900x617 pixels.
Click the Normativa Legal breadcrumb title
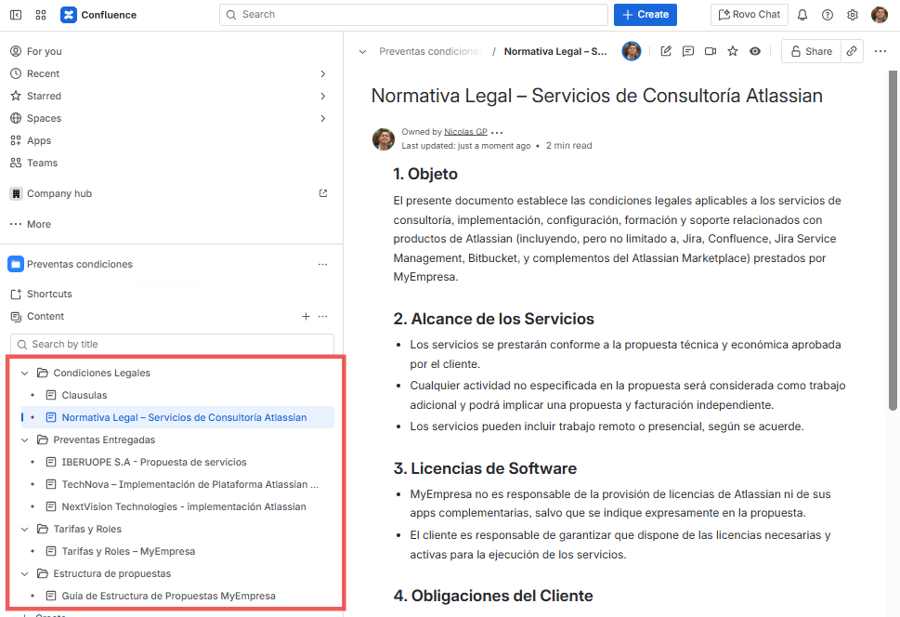555,52
